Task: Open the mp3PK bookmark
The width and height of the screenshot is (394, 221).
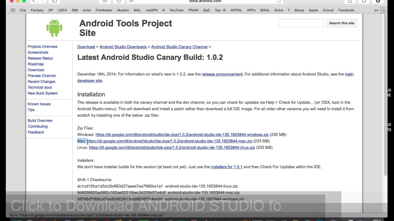Action: (x=152, y=10)
